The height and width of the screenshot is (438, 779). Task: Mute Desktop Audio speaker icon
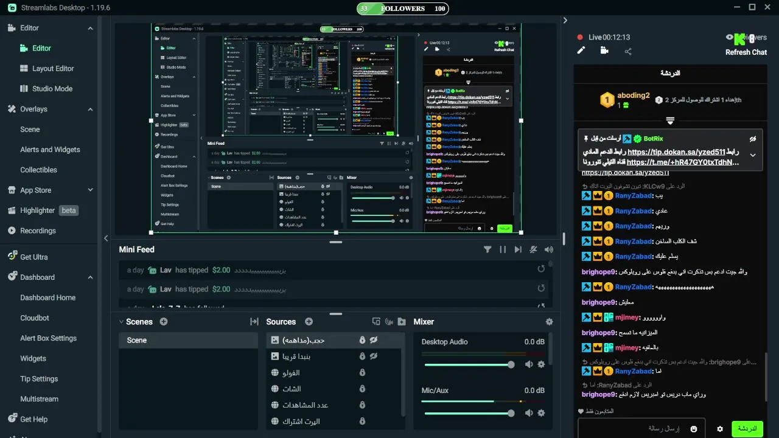(x=529, y=364)
